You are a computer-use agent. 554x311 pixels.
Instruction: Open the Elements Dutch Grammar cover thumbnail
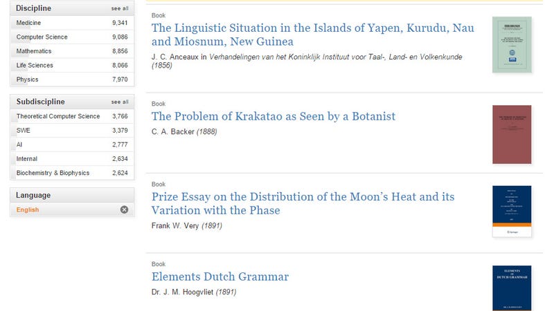pyautogui.click(x=512, y=288)
